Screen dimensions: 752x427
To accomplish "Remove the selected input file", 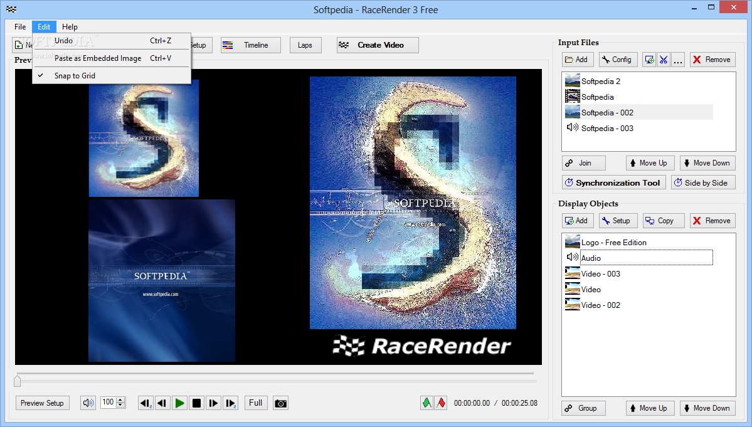I will tap(712, 60).
